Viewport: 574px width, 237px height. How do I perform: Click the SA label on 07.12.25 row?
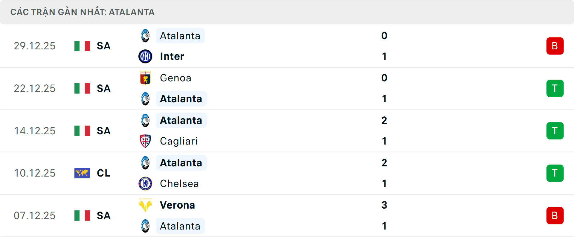[103, 215]
